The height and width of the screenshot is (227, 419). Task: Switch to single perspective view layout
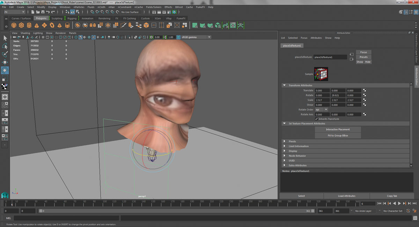click(5, 97)
